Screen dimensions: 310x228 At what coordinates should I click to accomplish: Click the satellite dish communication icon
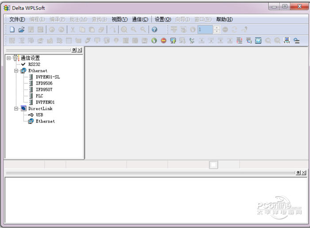tap(192, 41)
